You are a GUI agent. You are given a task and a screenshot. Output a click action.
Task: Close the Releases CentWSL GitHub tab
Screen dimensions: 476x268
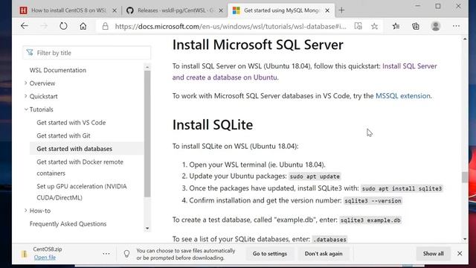[x=221, y=10]
